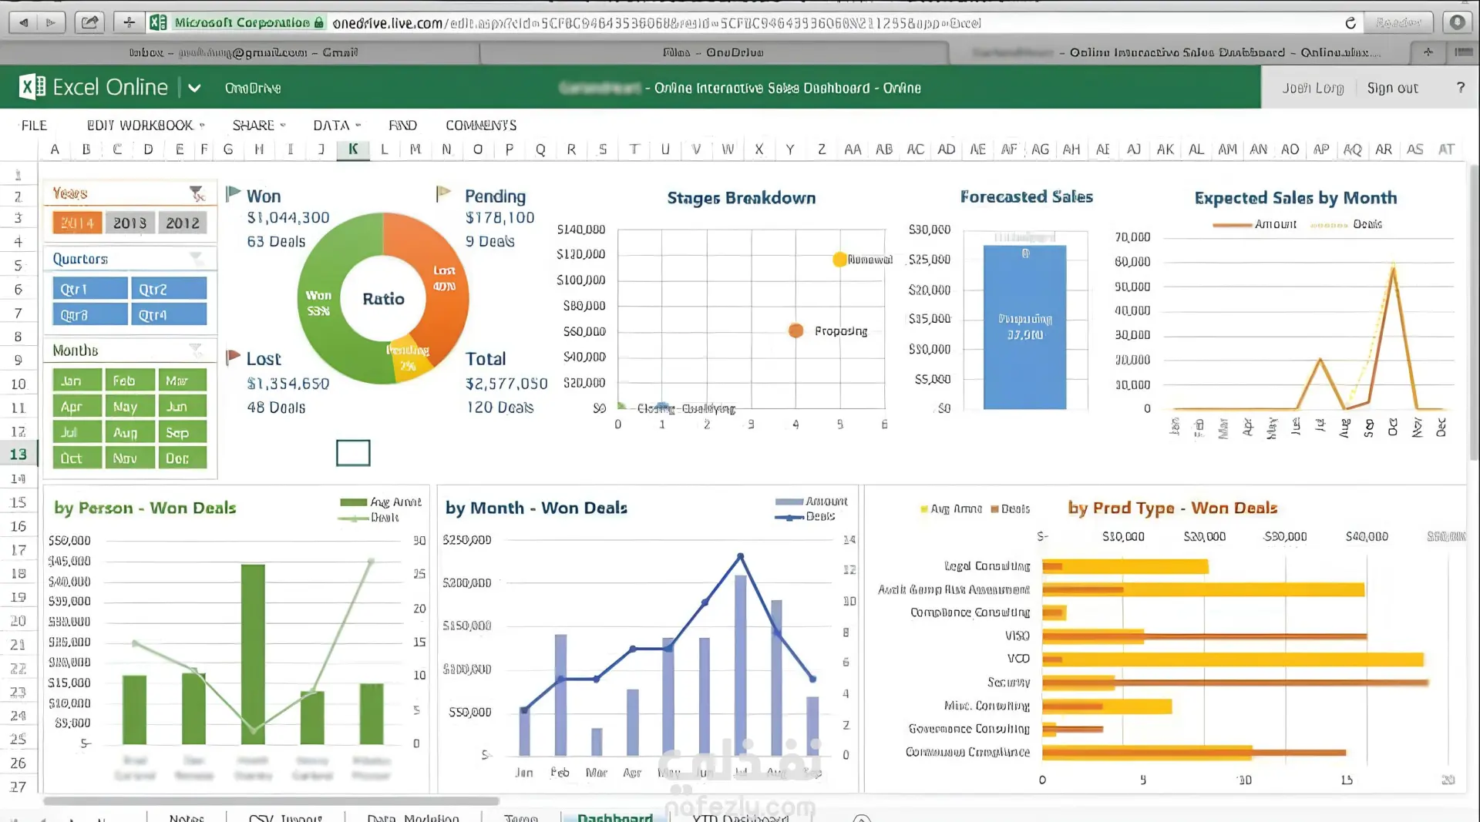Open the EDIT WORKBOOK dropdown
1480x822 pixels.
146,125
